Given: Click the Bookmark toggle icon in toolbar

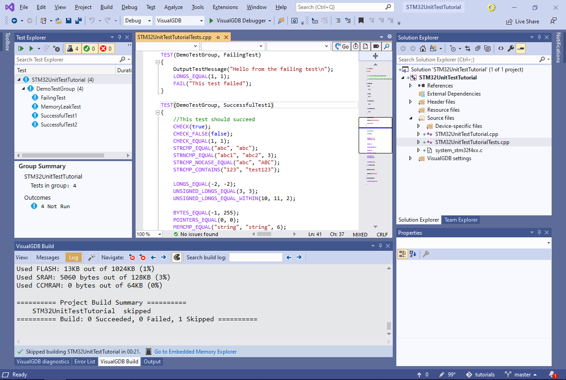Looking at the screenshot, I should click(361, 21).
